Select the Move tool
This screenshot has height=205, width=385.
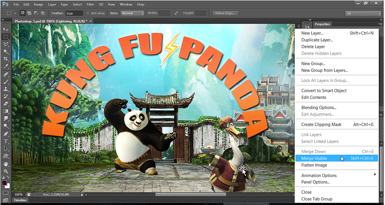point(6,29)
